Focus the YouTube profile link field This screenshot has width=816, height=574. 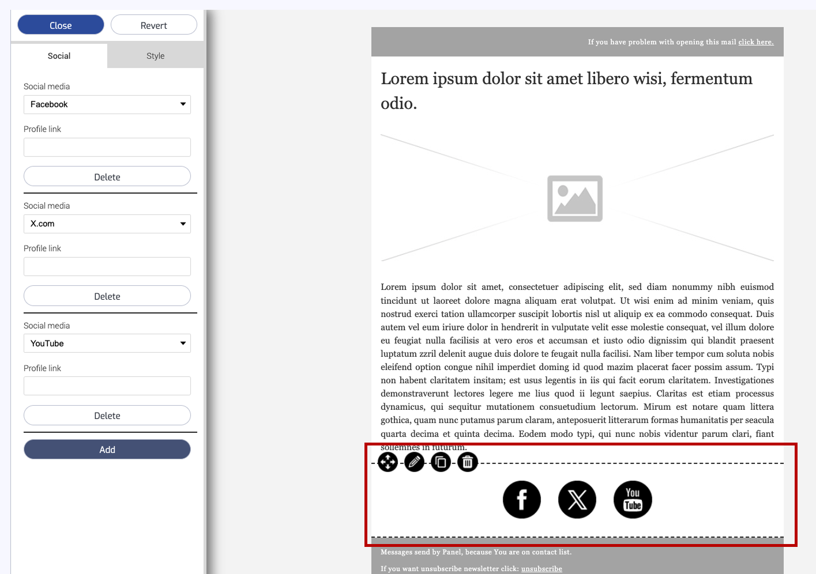(x=107, y=386)
